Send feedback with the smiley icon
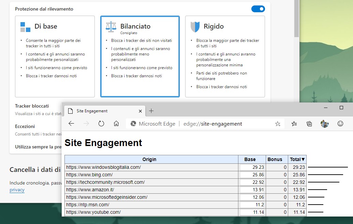The image size is (353, 224). click(340, 124)
